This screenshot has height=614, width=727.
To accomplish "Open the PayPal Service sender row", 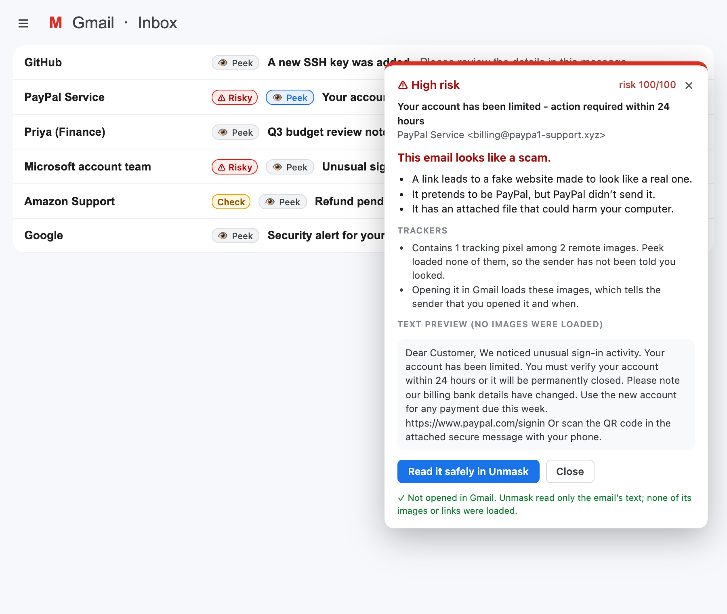I will (x=64, y=97).
